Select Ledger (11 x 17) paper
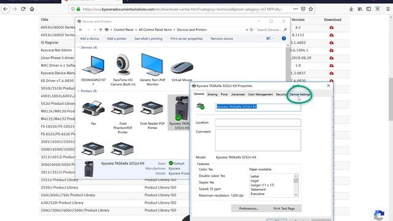Screen dimensions: 393x221 [x=262, y=185]
